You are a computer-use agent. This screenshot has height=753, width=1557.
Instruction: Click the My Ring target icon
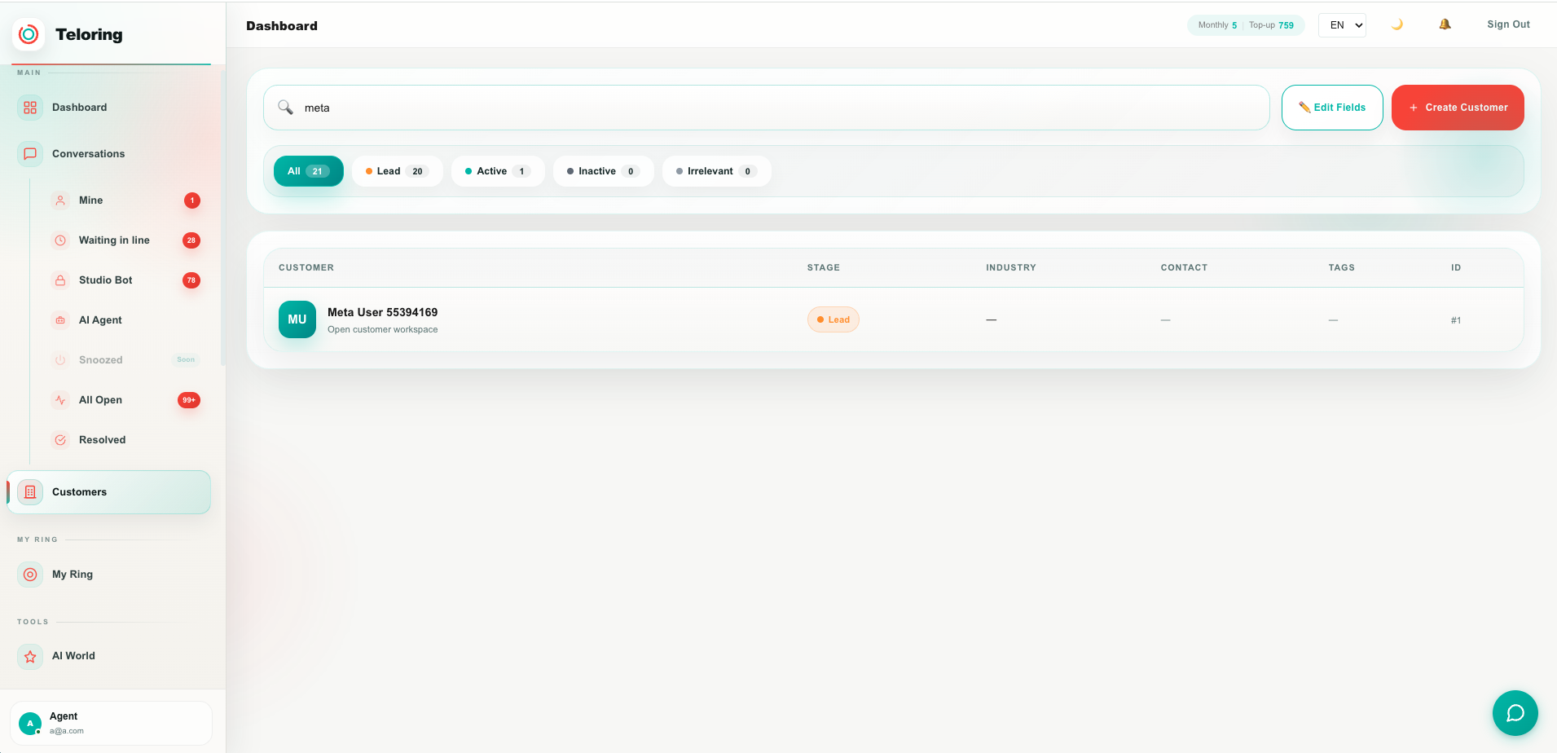(30, 575)
